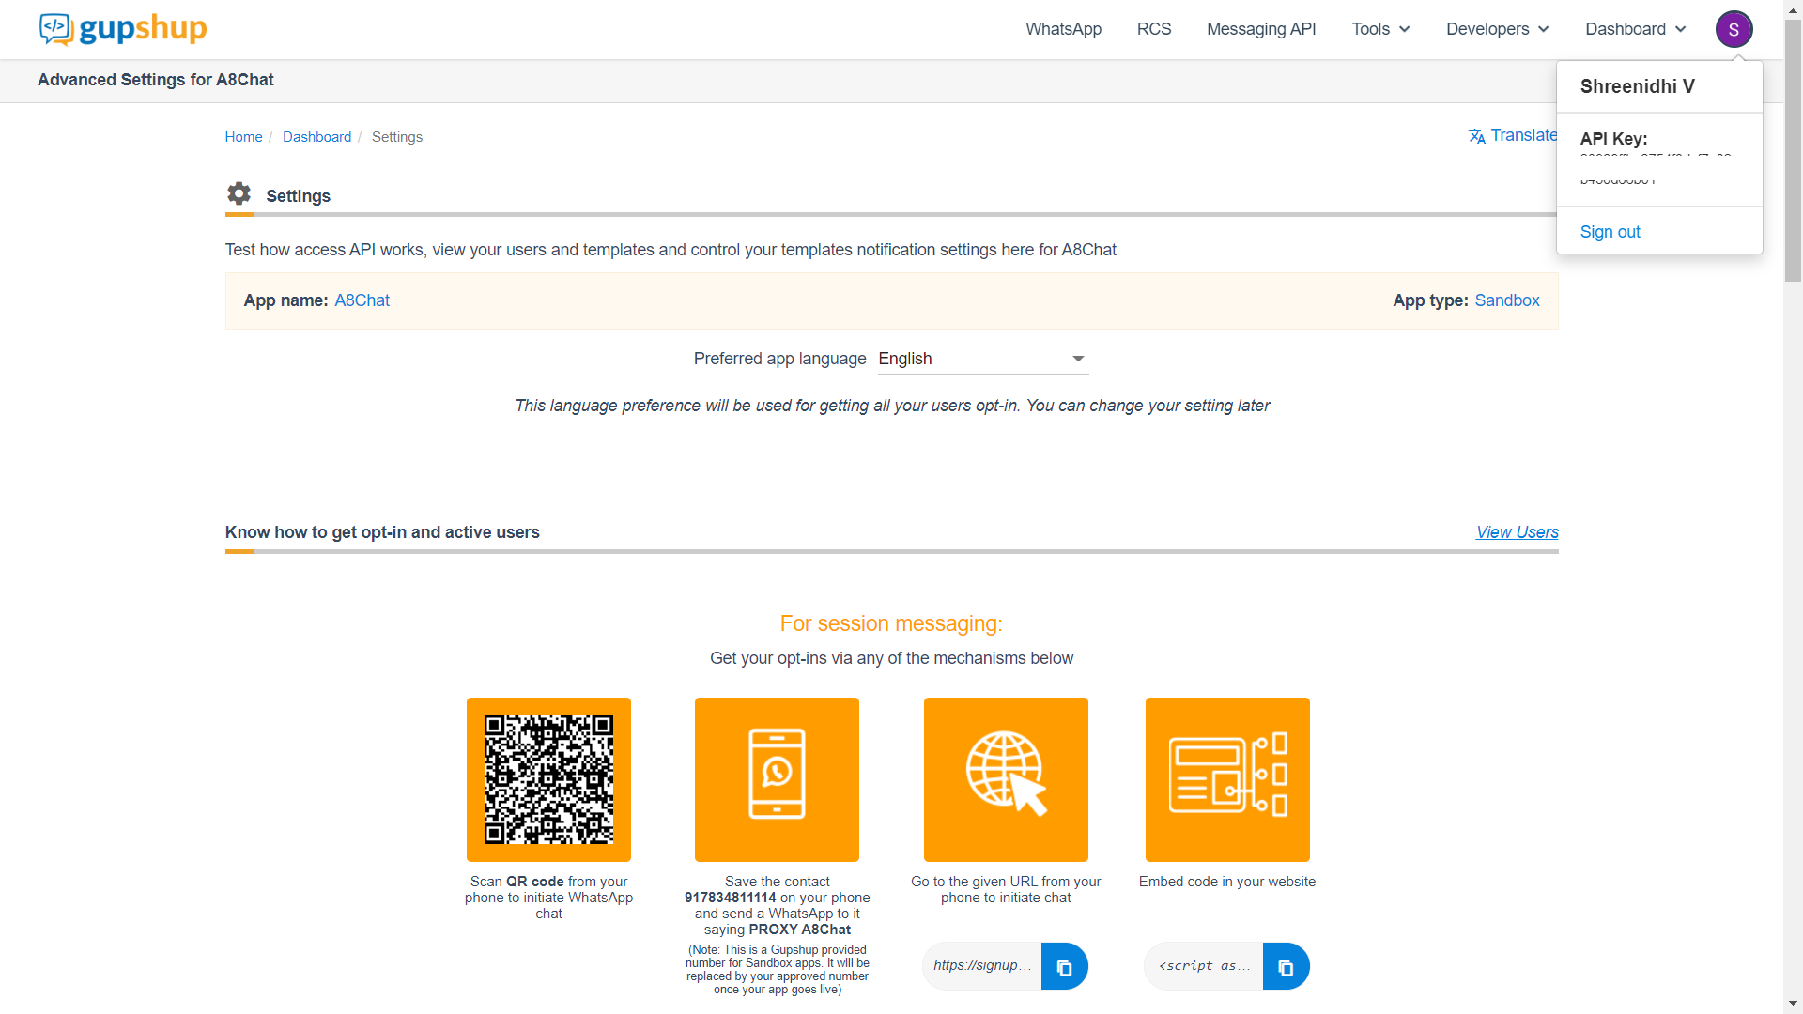Viewport: 1803px width, 1014px height.
Task: Copy the signup URL with copy icon
Action: click(1064, 966)
